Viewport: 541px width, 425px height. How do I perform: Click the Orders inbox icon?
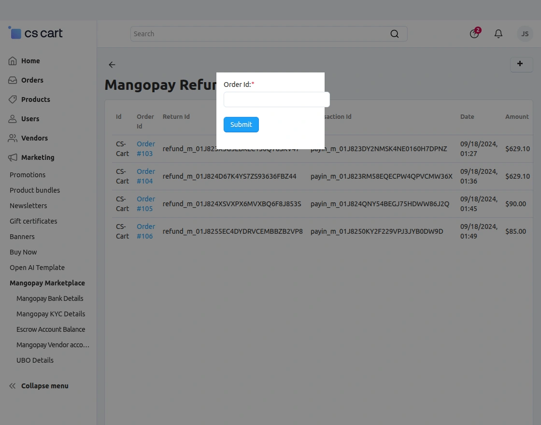[13, 80]
